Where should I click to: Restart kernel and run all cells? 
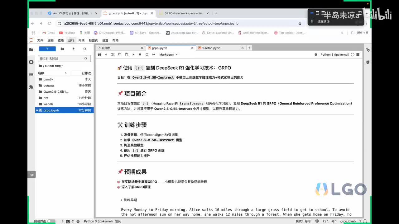(x=154, y=54)
